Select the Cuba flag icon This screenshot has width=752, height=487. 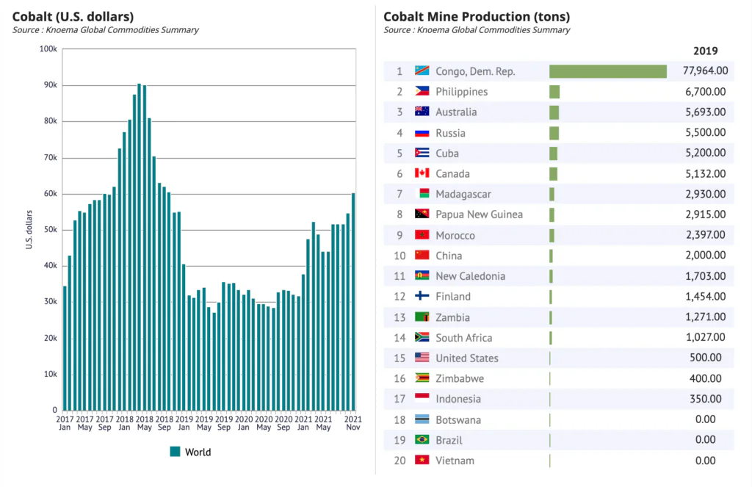[422, 153]
